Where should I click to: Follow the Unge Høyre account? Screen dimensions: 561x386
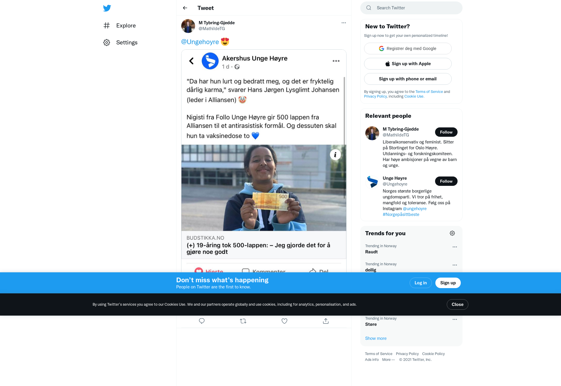tap(446, 181)
